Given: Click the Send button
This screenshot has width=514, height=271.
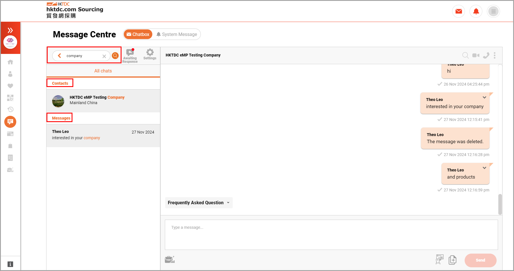Looking at the screenshot, I should tap(480, 260).
